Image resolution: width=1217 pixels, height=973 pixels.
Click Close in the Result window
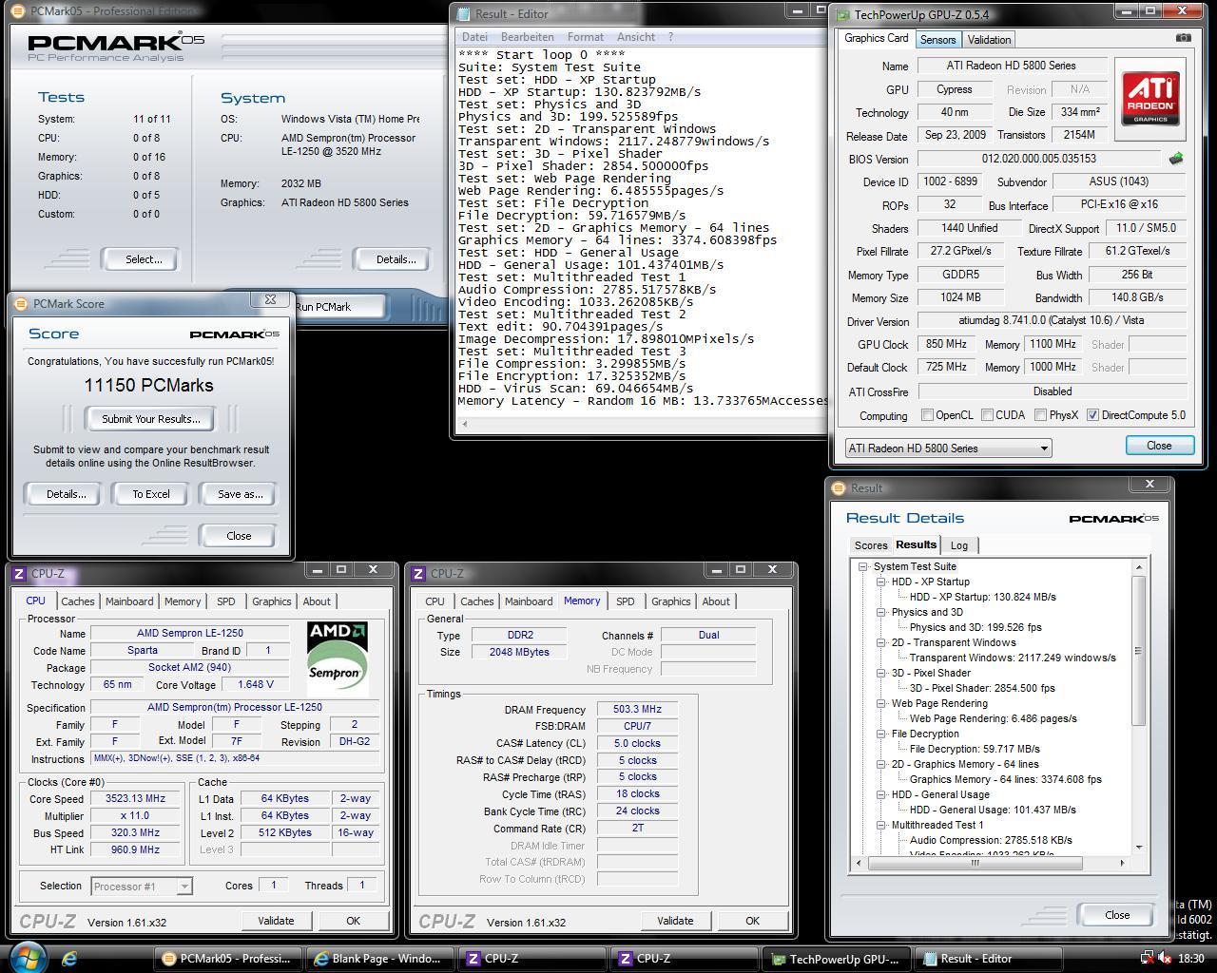[x=1117, y=915]
